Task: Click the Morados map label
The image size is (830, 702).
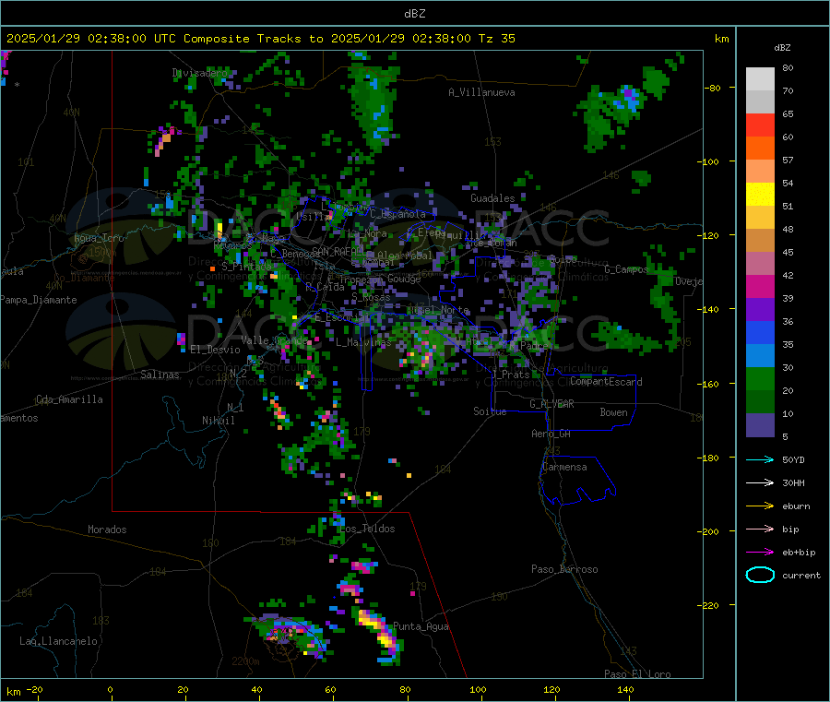Action: click(x=107, y=529)
